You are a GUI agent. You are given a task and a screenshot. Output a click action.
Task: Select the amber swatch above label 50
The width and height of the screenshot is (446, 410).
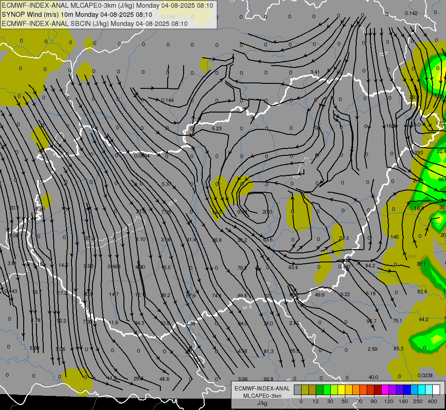[x=349, y=389]
